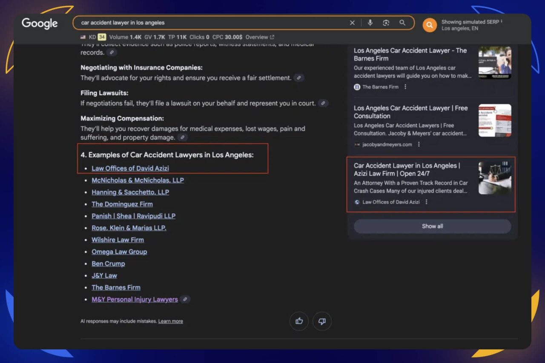Click the Law Offices of David Azizi favicon
Image resolution: width=545 pixels, height=363 pixels.
tap(357, 202)
